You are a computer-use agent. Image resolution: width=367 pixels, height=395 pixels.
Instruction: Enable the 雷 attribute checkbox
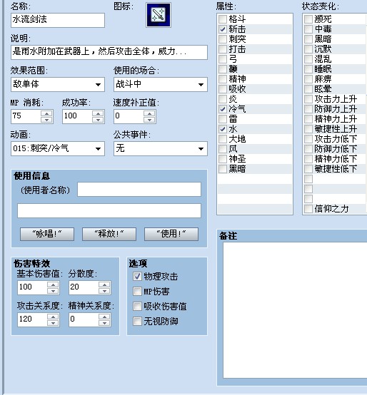[223, 119]
